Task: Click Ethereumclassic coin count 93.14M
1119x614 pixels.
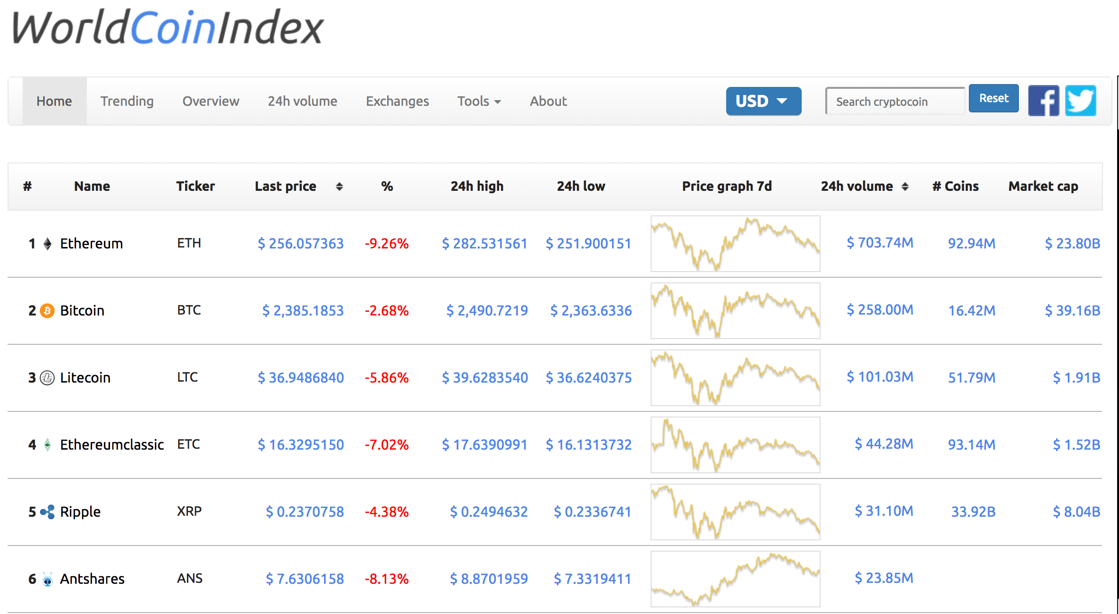Action: tap(972, 445)
